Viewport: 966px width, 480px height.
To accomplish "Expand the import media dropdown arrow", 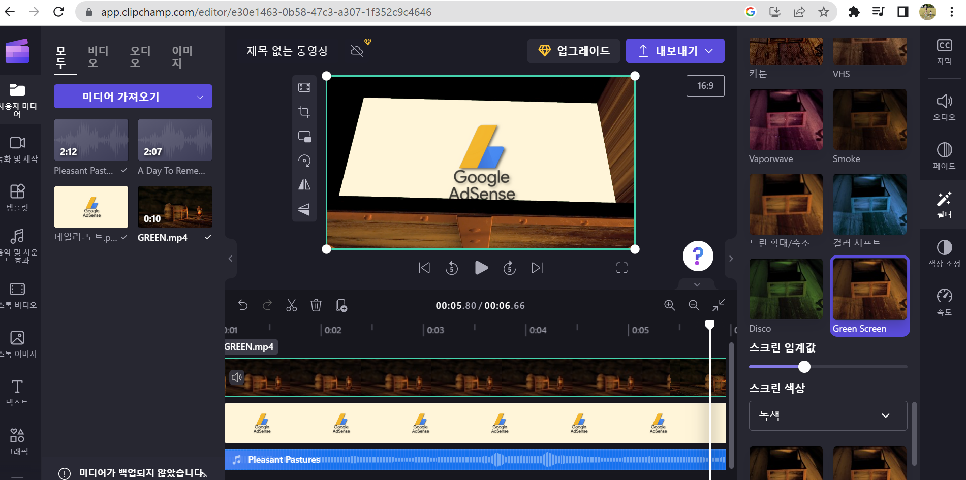I will point(200,97).
